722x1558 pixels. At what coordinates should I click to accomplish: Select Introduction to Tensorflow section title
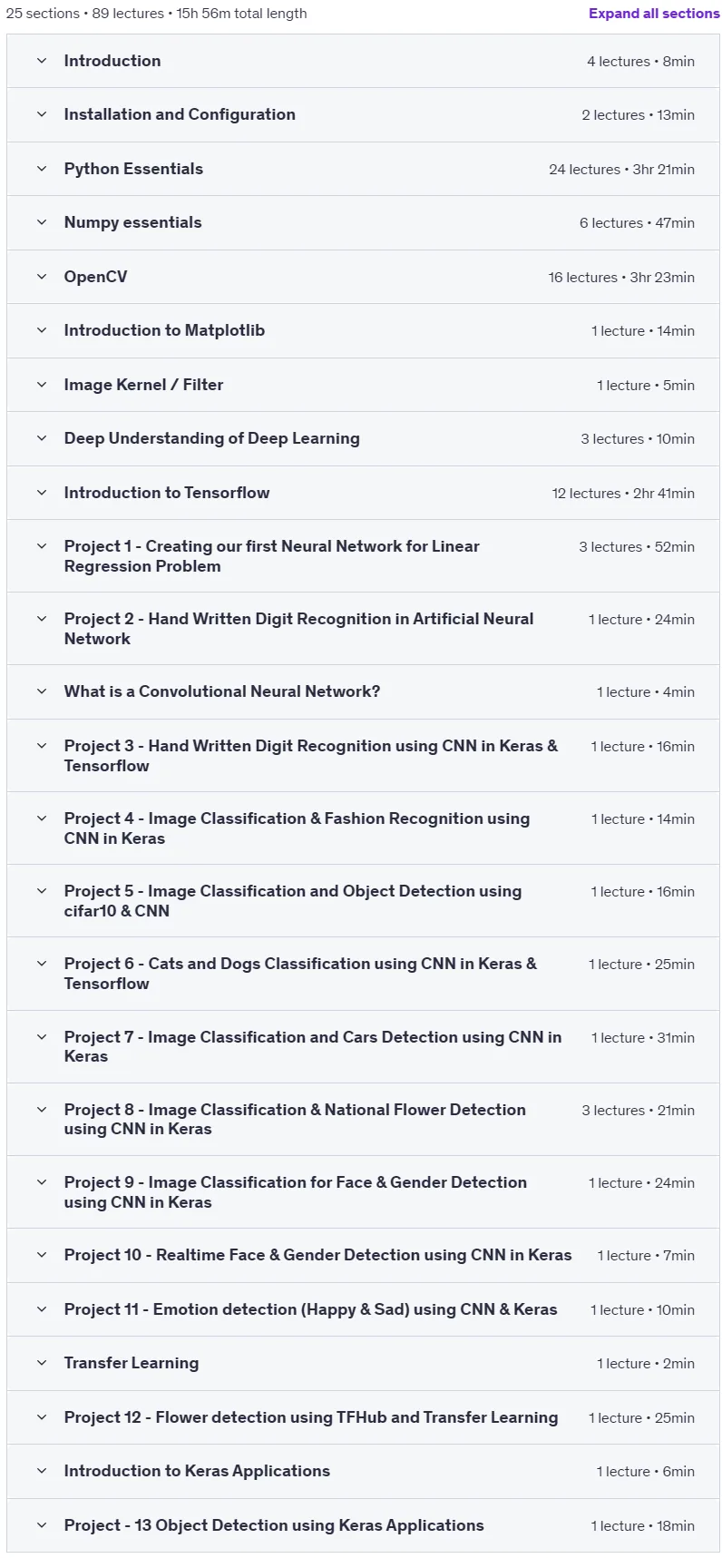pyautogui.click(x=167, y=493)
